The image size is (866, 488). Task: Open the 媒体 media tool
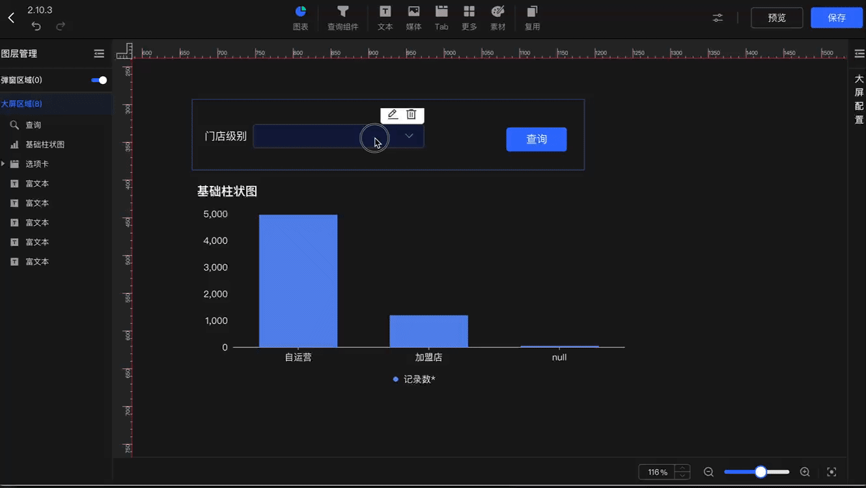413,18
